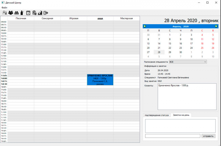Click the large notes text area
The image size is (221, 146).
180,126
